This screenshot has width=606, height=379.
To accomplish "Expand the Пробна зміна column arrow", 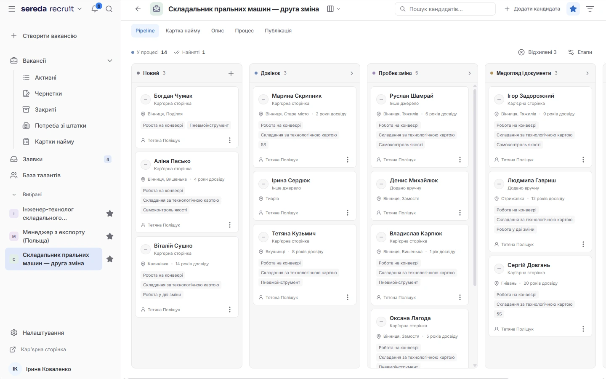I will click(470, 73).
